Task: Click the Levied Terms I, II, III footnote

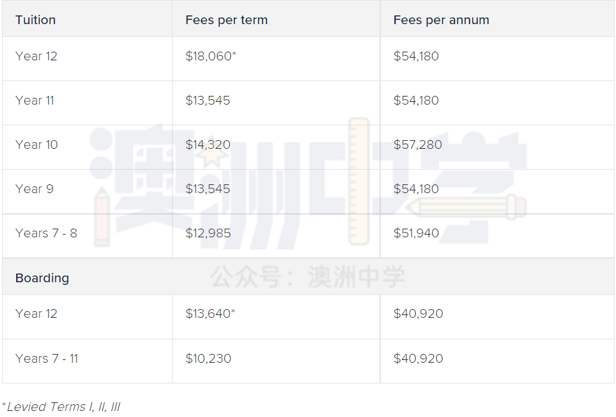Action: [x=61, y=407]
